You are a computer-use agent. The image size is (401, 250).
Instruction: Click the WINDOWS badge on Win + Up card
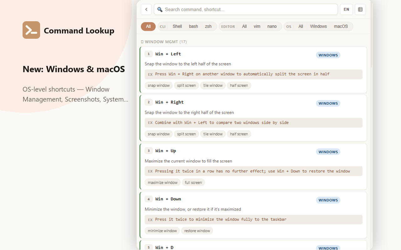tap(328, 152)
